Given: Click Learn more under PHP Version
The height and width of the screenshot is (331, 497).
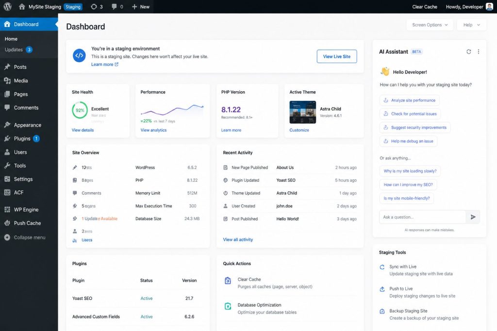Looking at the screenshot, I should 231,130.
